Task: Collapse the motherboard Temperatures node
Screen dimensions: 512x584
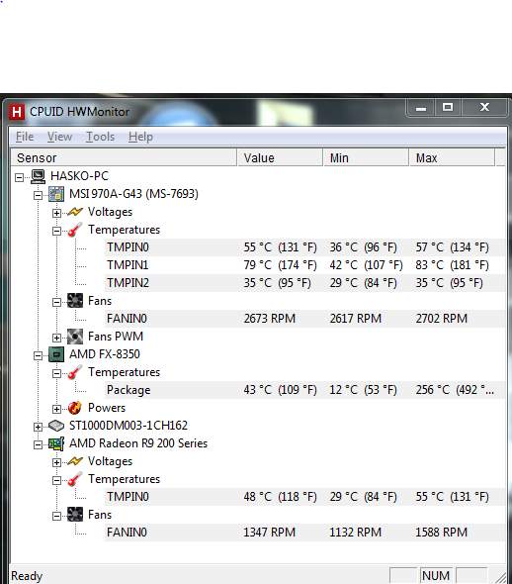Action: click(x=56, y=231)
